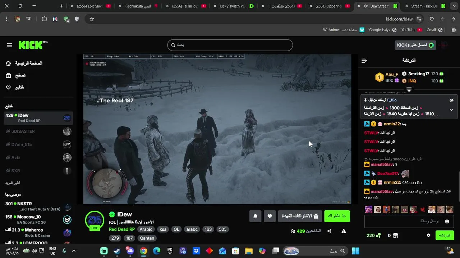
Task: Click the Arabic tag
Action: [146, 229]
